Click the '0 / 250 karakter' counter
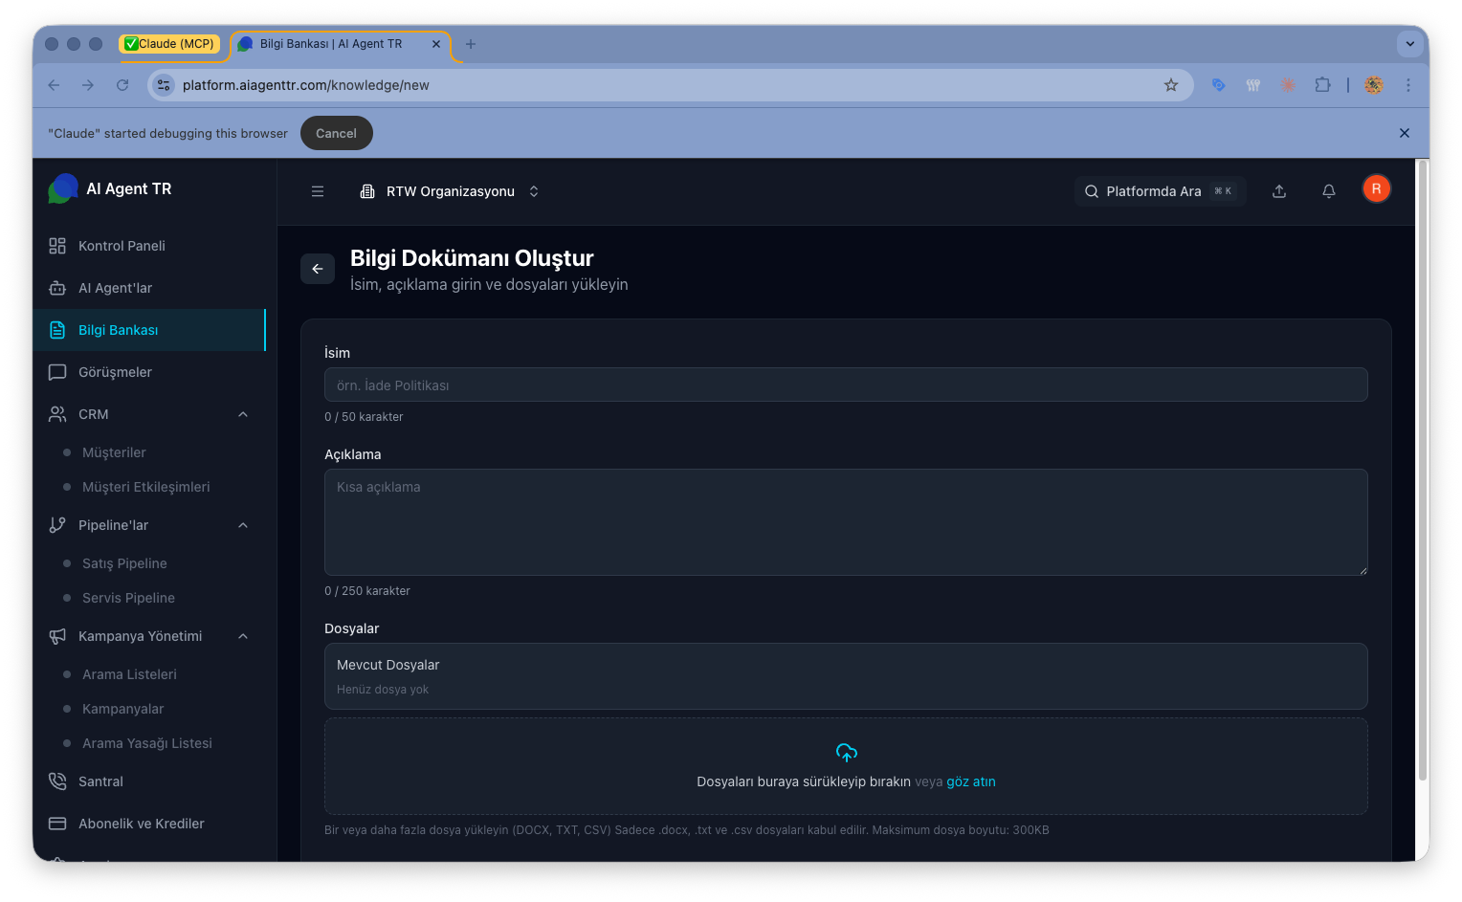Image resolution: width=1462 pixels, height=902 pixels. (367, 591)
